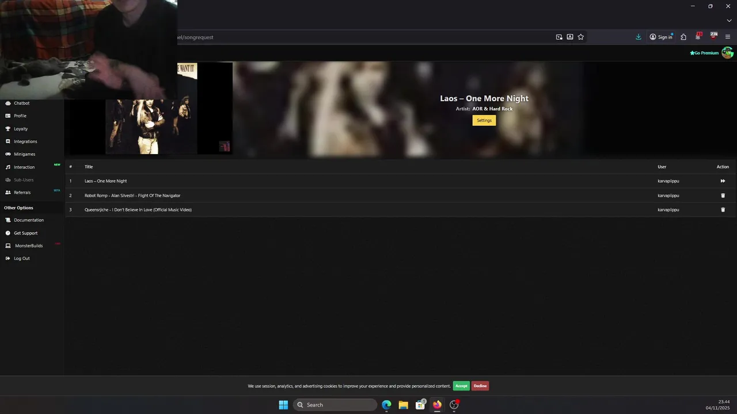Screen dimensions: 737x414
Task: Open picture-in-picture from the address bar
Action: click(x=559, y=37)
